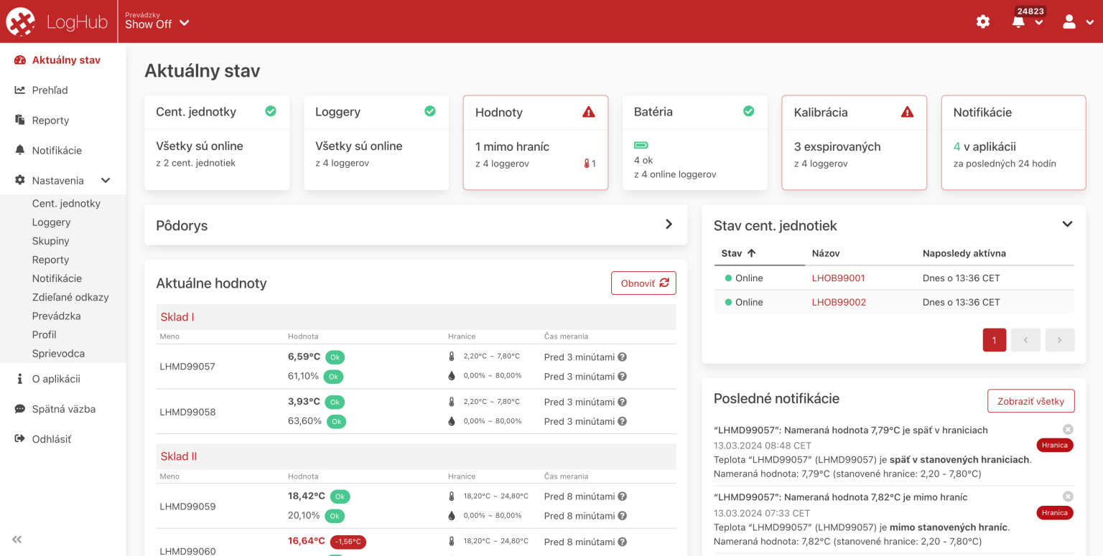
Task: Open the user account icon menu
Action: [x=1069, y=22]
